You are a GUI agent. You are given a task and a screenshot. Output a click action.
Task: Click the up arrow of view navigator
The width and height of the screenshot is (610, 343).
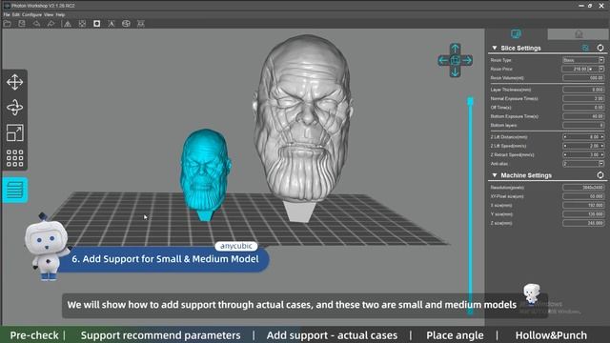pos(456,49)
